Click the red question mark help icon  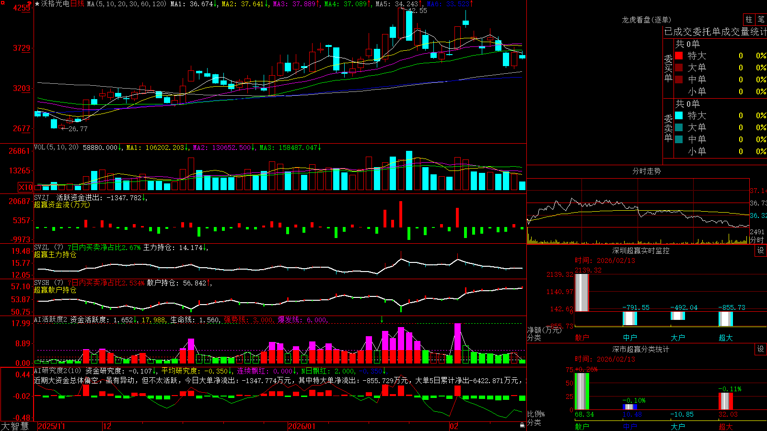[29, 3]
